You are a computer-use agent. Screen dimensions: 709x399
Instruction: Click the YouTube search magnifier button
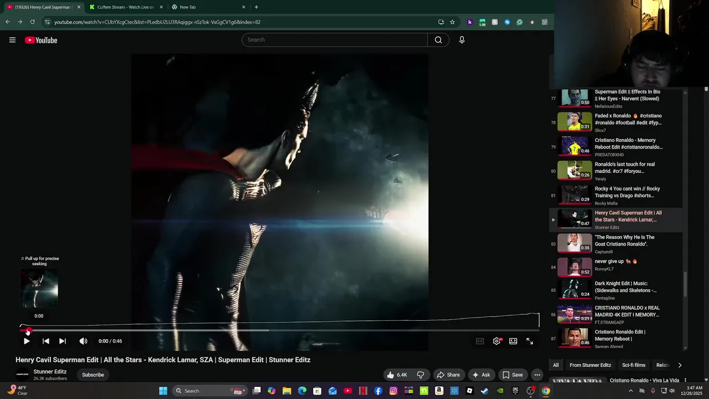438,40
